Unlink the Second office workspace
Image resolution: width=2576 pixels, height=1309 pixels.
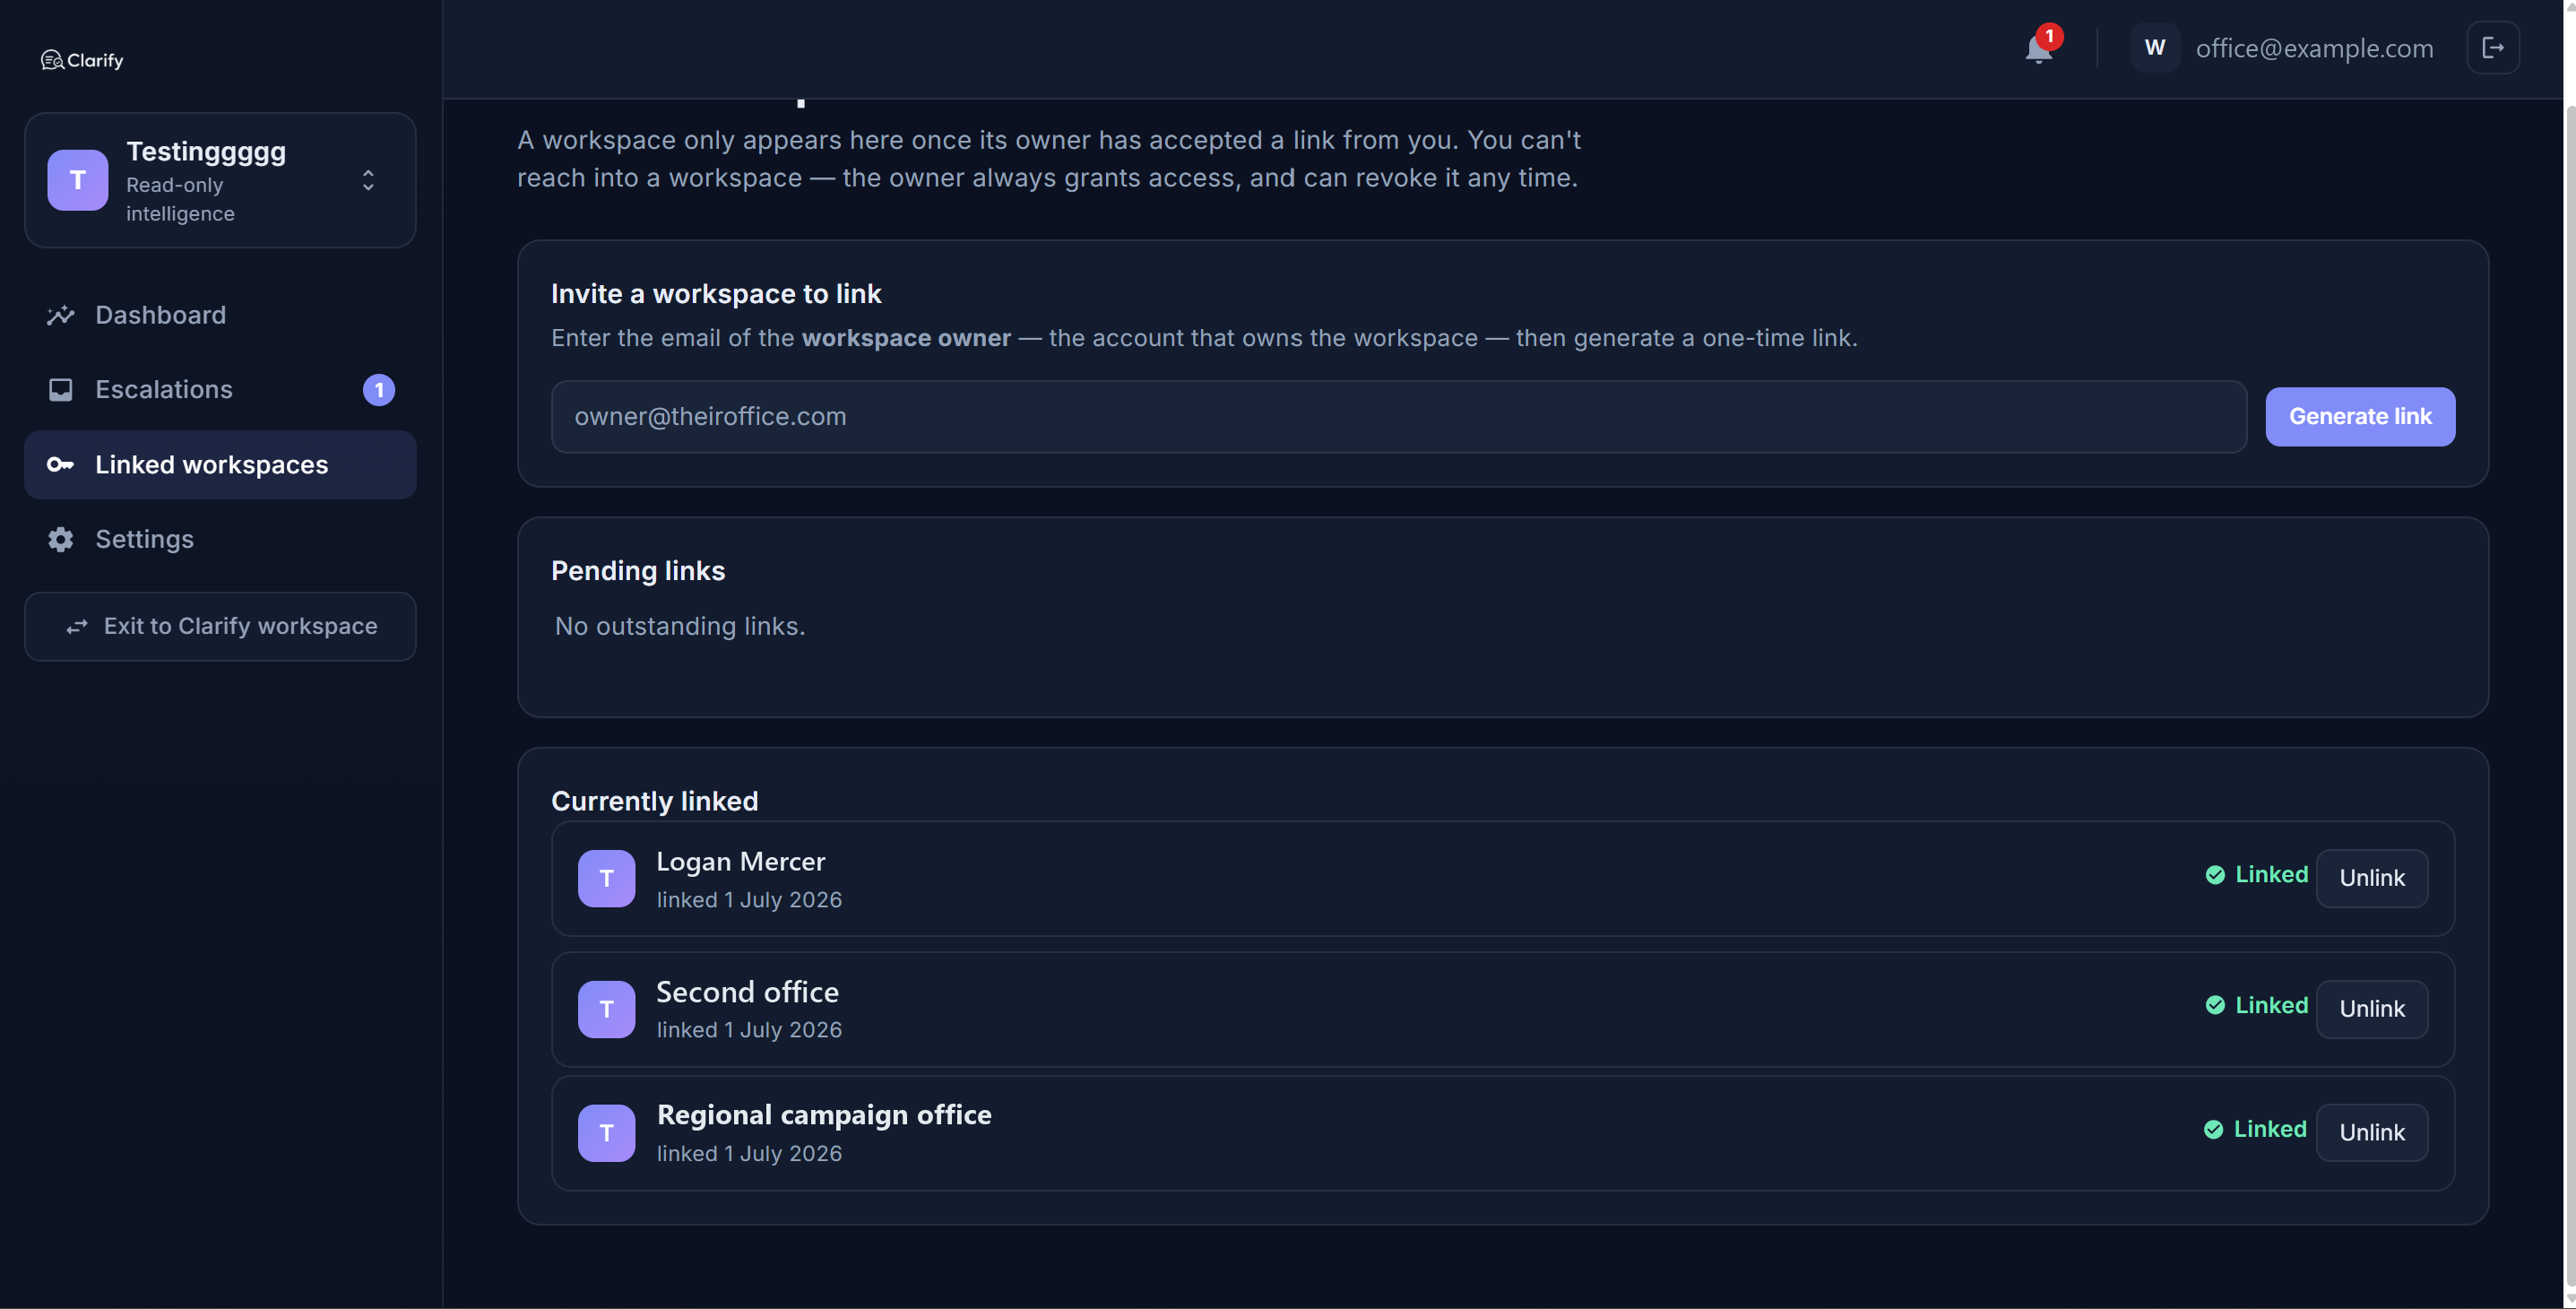pos(2371,1009)
